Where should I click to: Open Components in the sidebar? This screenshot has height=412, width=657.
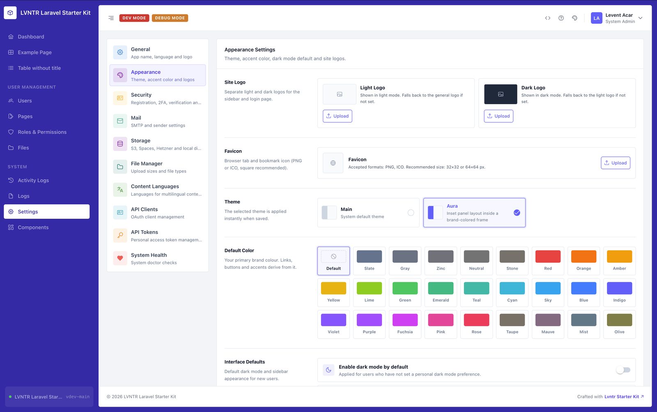click(47, 227)
